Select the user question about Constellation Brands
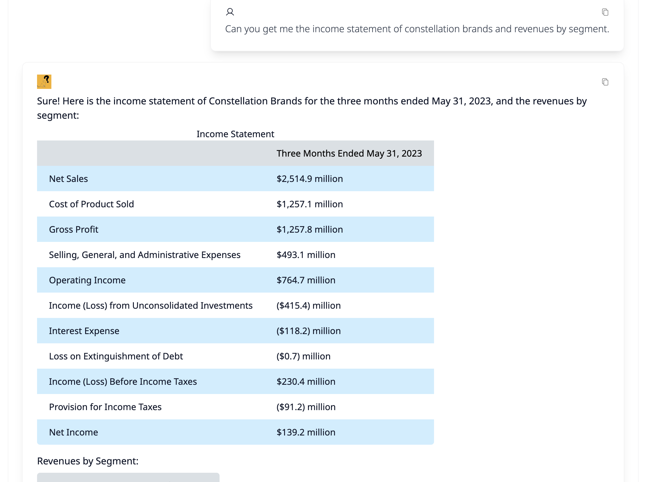Screen dimensions: 647x482 point(417,29)
